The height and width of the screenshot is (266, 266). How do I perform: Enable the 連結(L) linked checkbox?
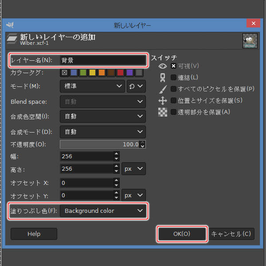(173, 77)
